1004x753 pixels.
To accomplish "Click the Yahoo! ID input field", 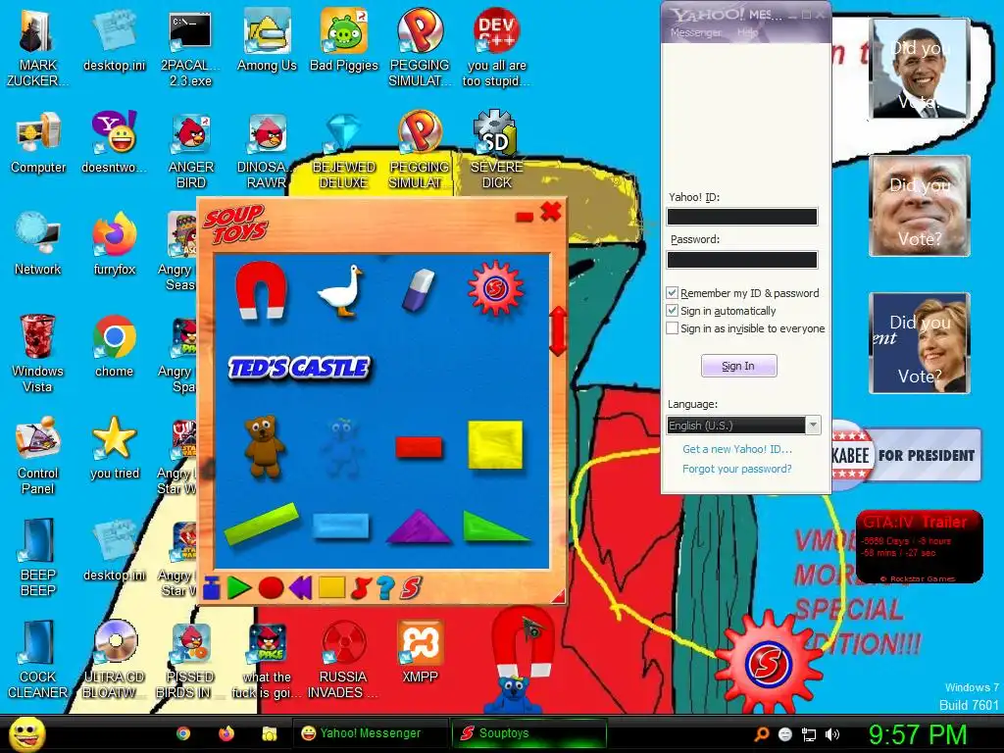I will point(742,217).
